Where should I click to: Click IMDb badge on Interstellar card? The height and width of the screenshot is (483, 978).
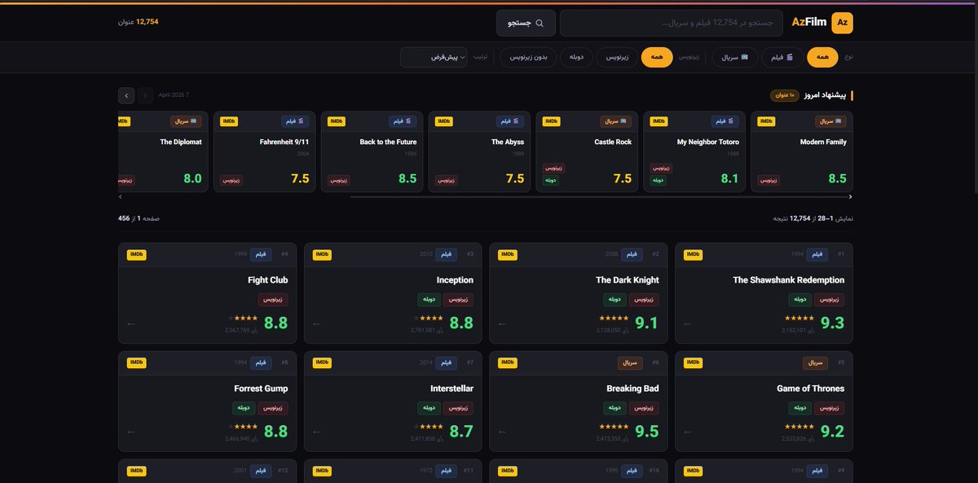[322, 362]
